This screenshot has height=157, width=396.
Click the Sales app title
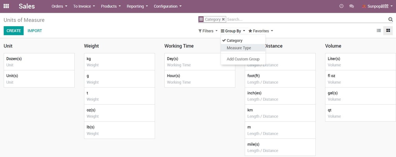tap(27, 6)
